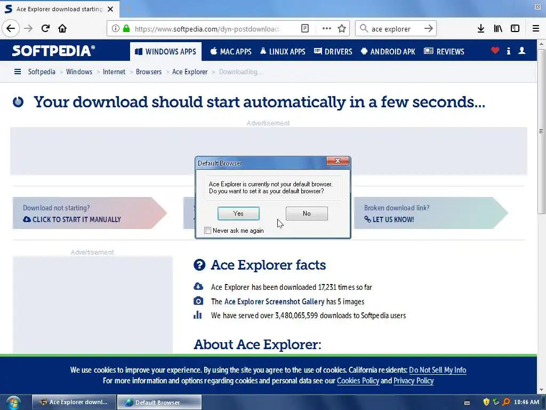
Task: Click the green padlock security icon
Action: click(x=126, y=28)
